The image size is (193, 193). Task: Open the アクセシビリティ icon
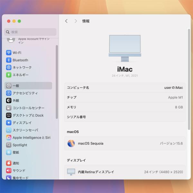9,93
